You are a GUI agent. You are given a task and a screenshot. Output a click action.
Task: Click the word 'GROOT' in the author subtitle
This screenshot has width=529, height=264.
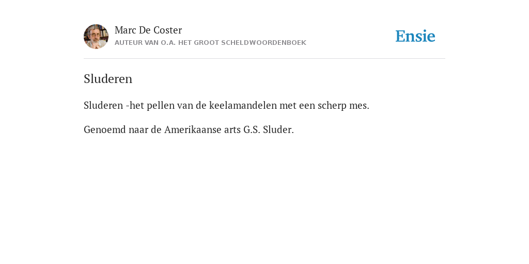[206, 43]
